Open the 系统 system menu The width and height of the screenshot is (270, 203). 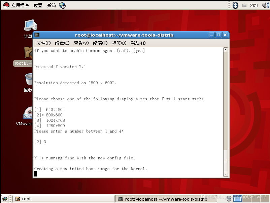(51, 5)
